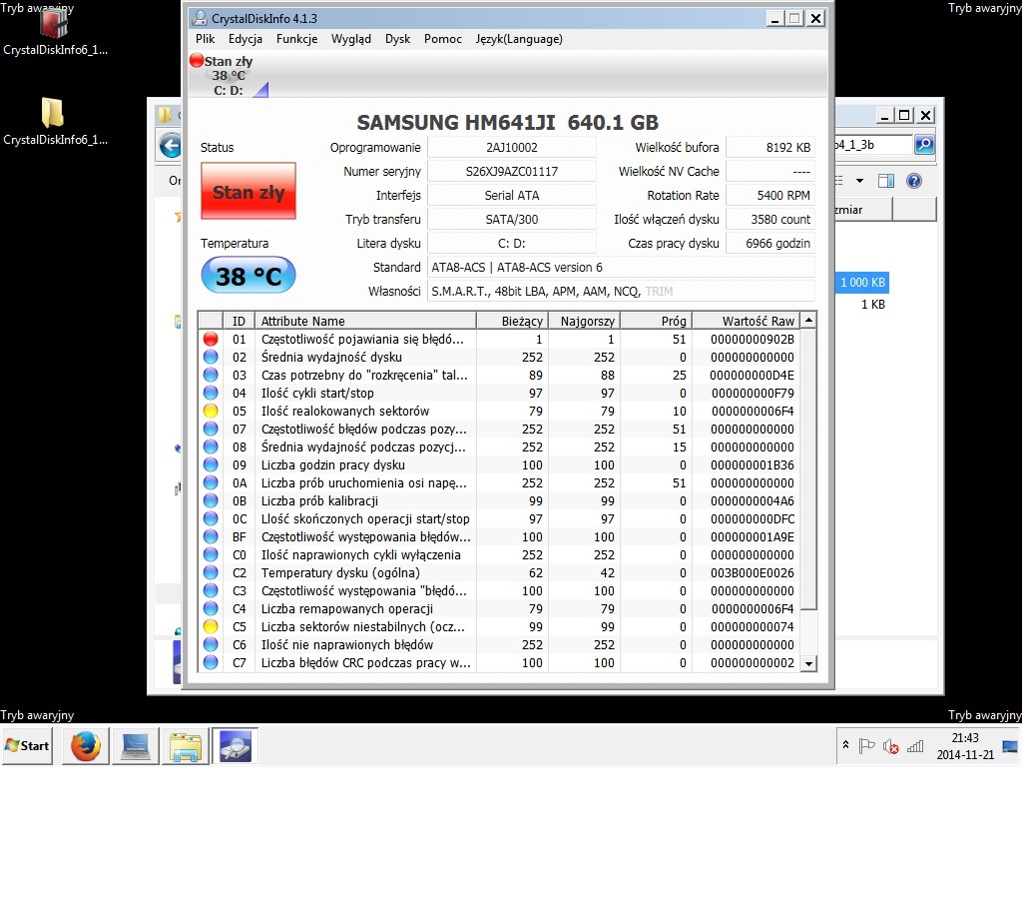
Task: Click the Próg column header
Action: 656,321
